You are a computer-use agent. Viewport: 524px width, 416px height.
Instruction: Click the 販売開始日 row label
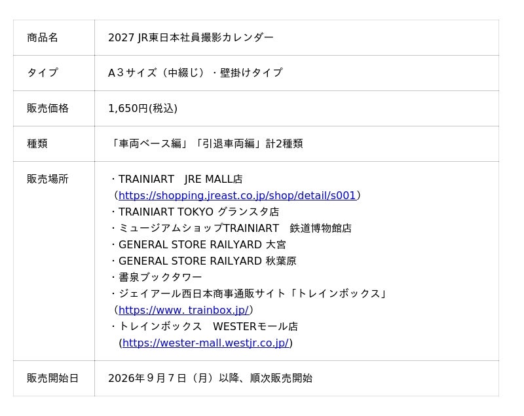(x=53, y=378)
